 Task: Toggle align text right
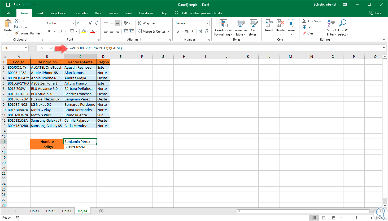point(117,31)
